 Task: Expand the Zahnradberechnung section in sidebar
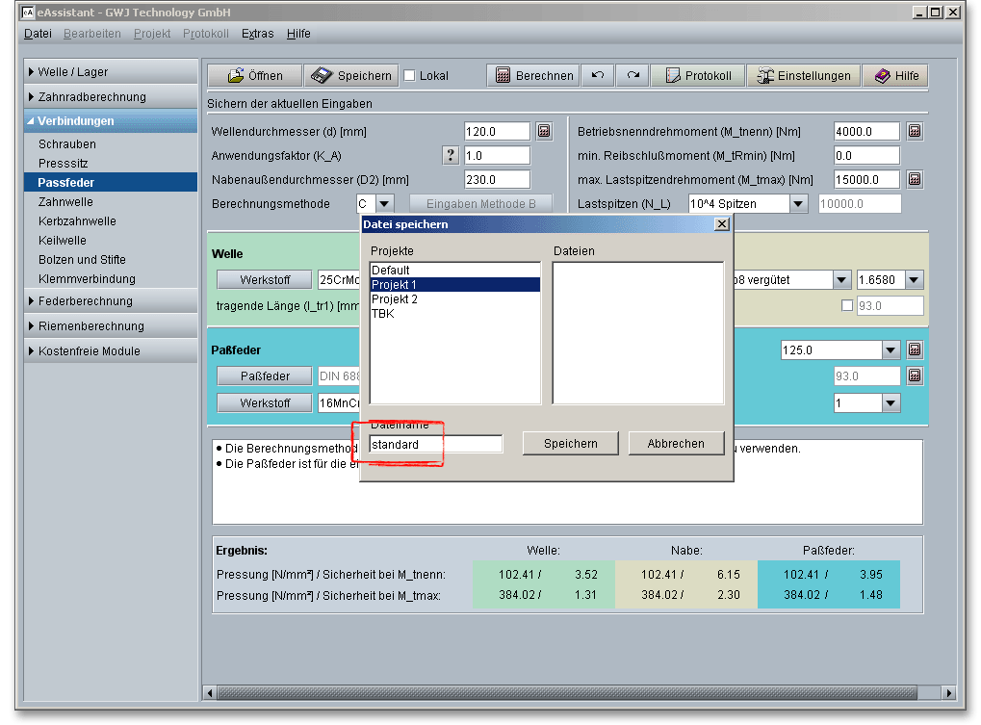[x=91, y=97]
